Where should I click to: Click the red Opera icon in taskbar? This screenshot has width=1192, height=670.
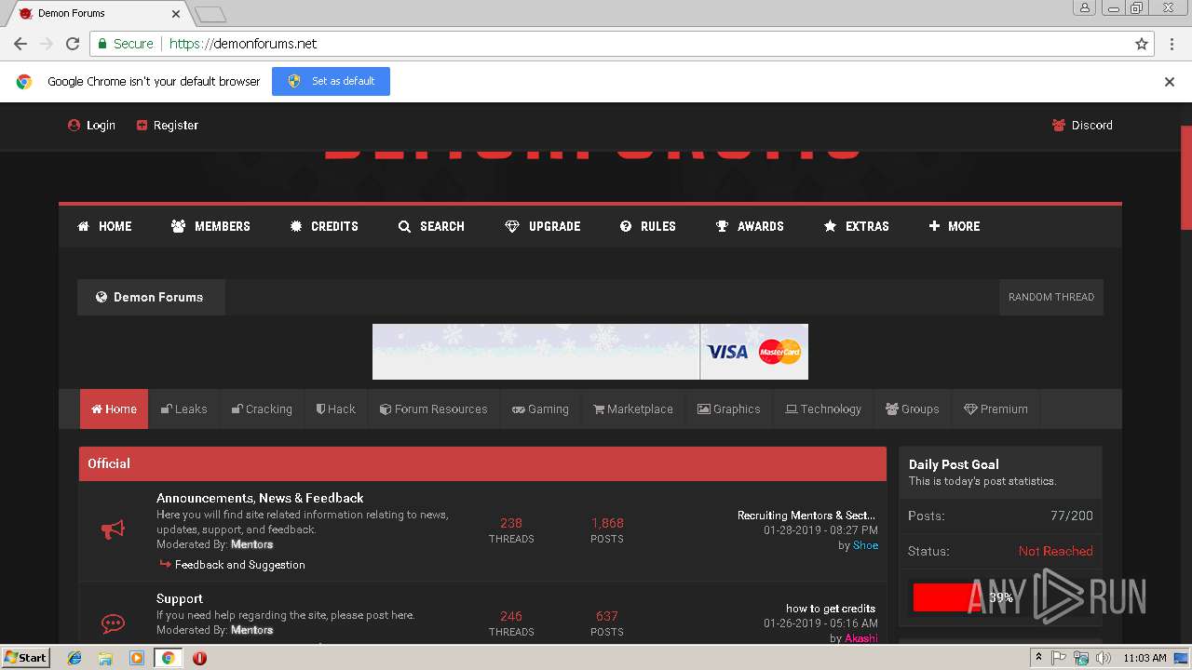[x=199, y=658]
